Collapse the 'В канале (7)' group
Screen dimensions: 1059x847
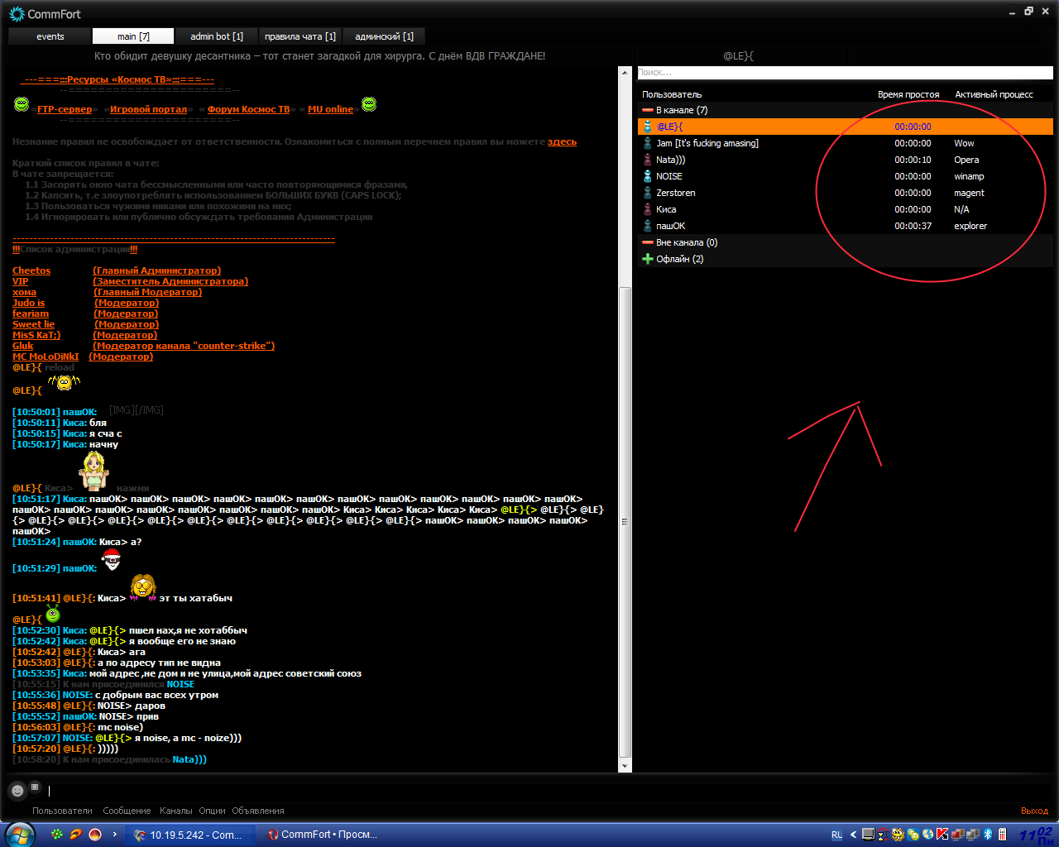pyautogui.click(x=648, y=110)
